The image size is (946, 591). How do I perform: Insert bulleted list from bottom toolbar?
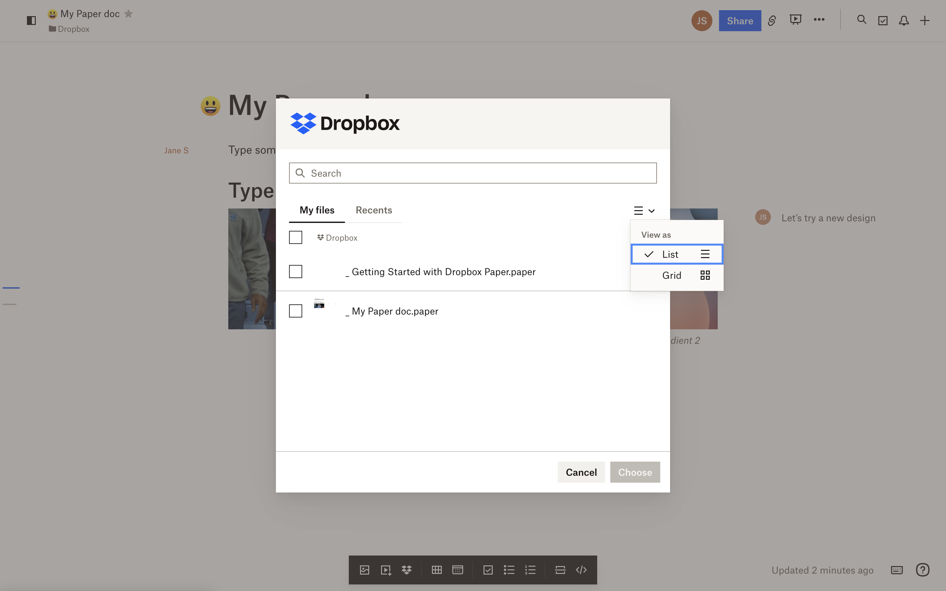point(509,570)
